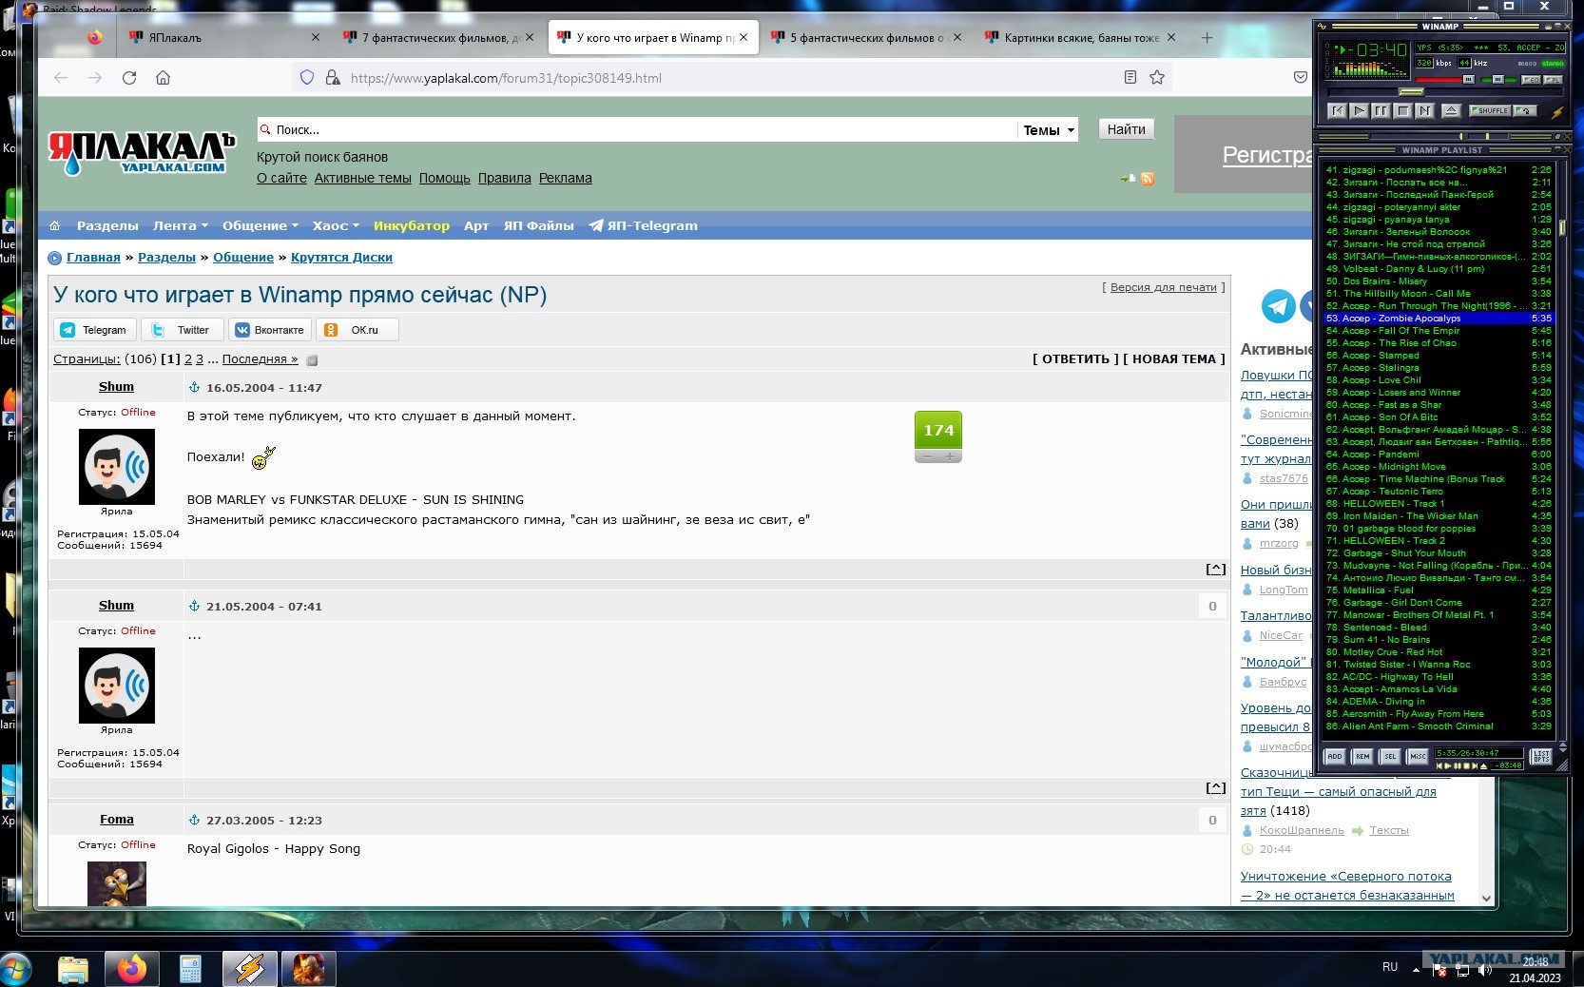Select playlist track 'Metallica - Fuel'
This screenshot has width=1584, height=987.
1439,590
